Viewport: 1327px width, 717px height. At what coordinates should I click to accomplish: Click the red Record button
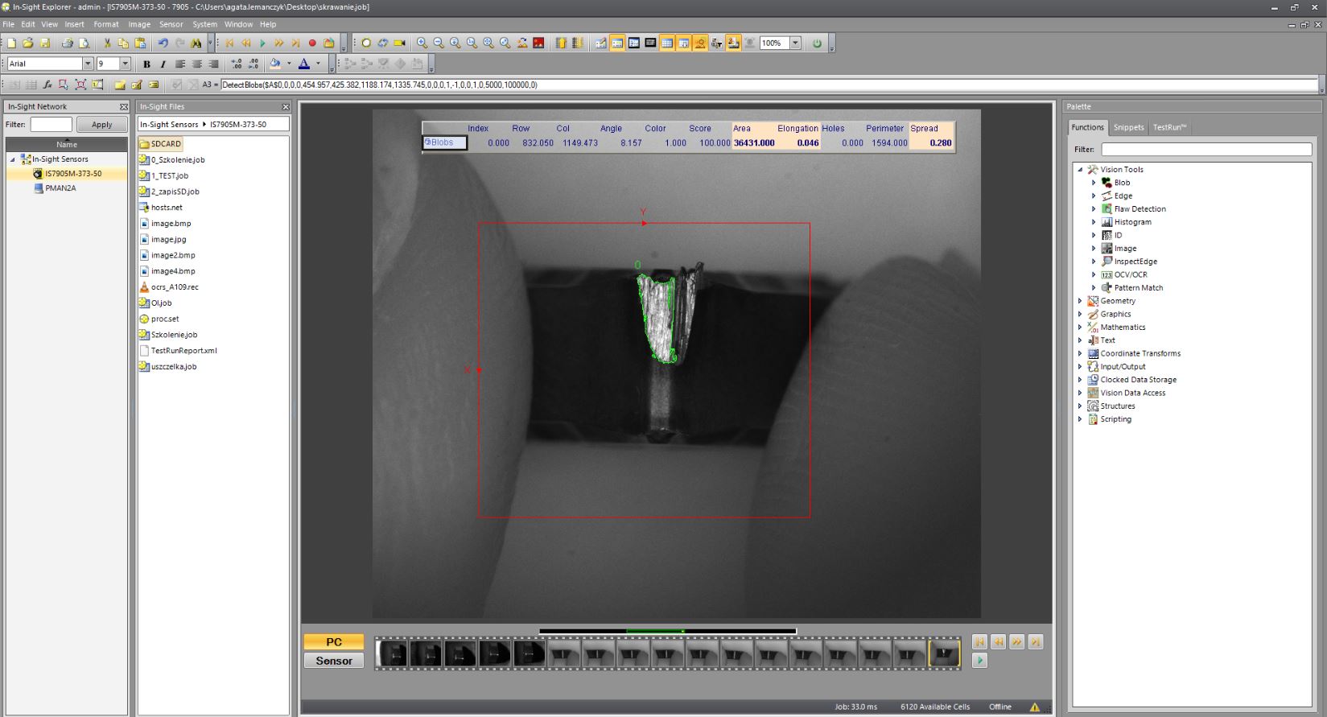click(312, 43)
